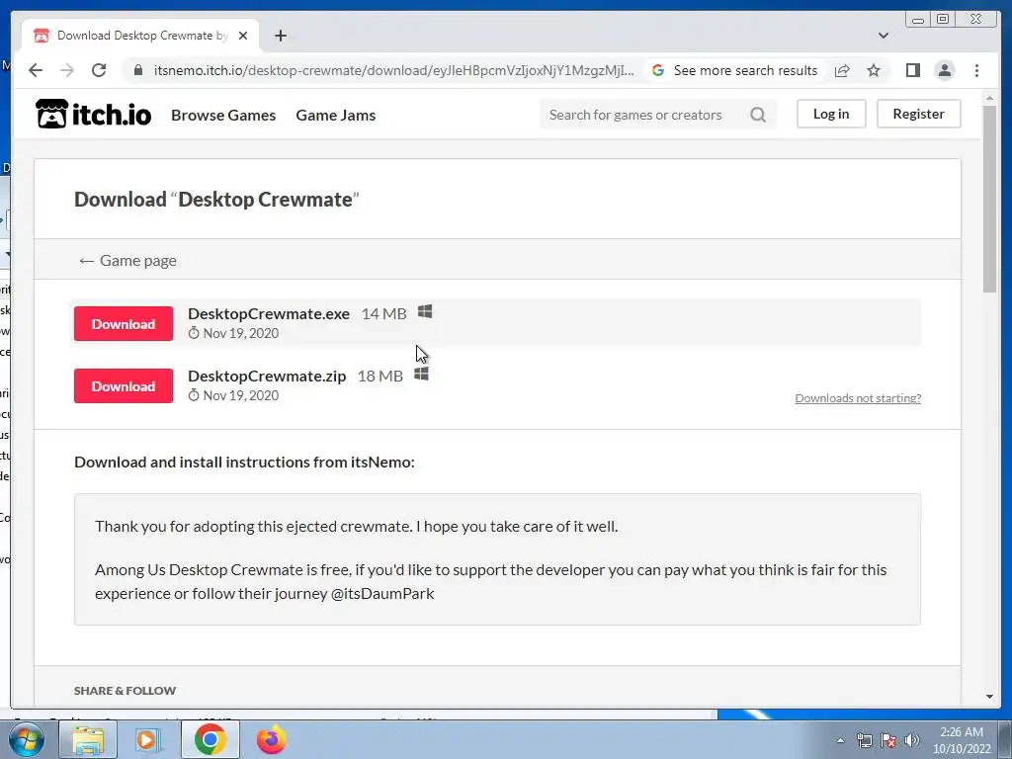Viewport: 1012px width, 759px height.
Task: Click the page's vertical scrollbar thumb
Action: (989, 199)
